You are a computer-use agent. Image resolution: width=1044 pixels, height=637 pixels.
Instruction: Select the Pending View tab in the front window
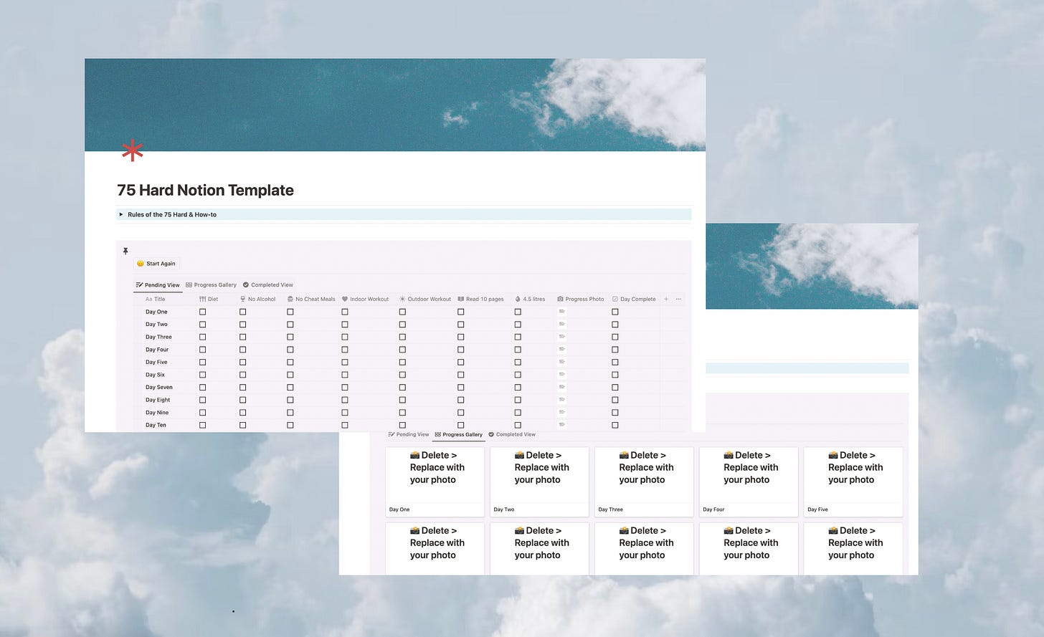coord(158,284)
